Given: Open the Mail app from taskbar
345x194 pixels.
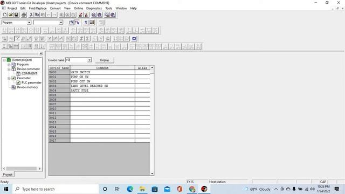Looking at the screenshot, I should pos(167,189).
